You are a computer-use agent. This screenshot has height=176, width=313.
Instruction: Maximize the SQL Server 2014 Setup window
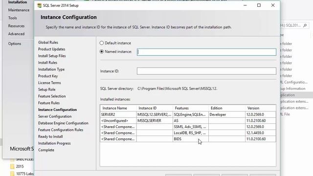(x=259, y=5)
